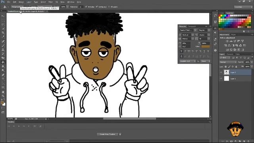Toggle Faux Bold in Character panel

181,51
